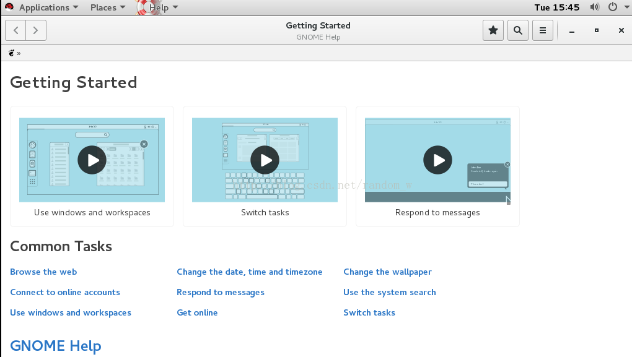This screenshot has height=357, width=632.
Task: Close the Help window
Action: pos(621,30)
